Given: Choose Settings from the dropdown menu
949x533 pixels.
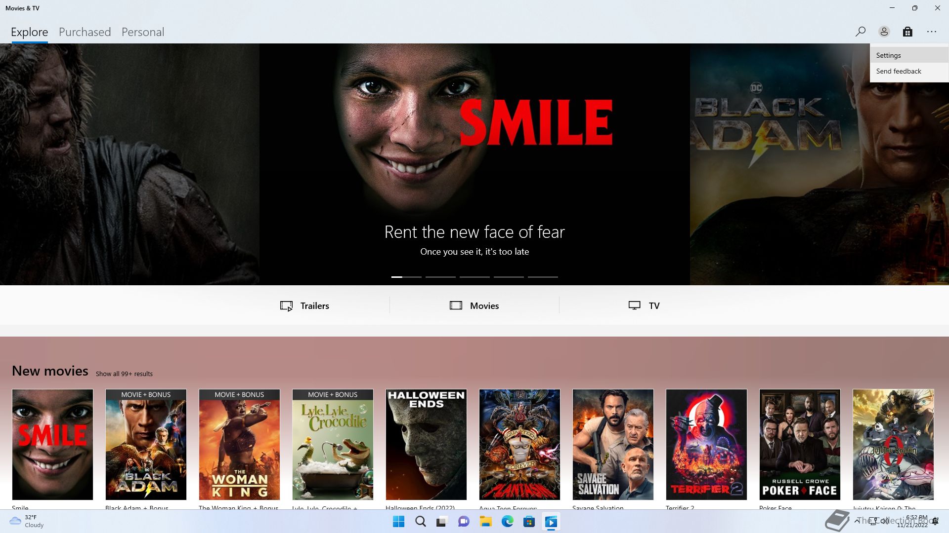Looking at the screenshot, I should pyautogui.click(x=909, y=55).
